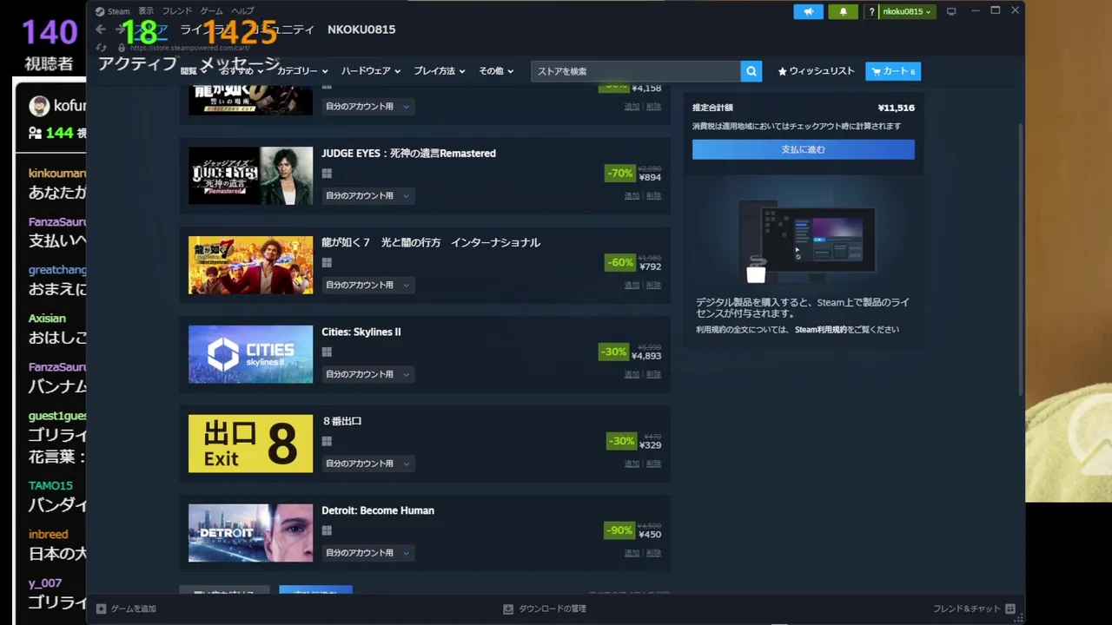The height and width of the screenshot is (625, 1112).
Task: Click the Windows platform icon under JUDGE EYES
Action: pyautogui.click(x=327, y=174)
